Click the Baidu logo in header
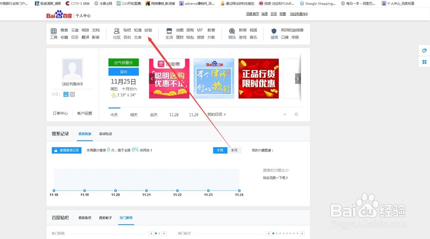This screenshot has height=239, width=430. click(x=59, y=15)
